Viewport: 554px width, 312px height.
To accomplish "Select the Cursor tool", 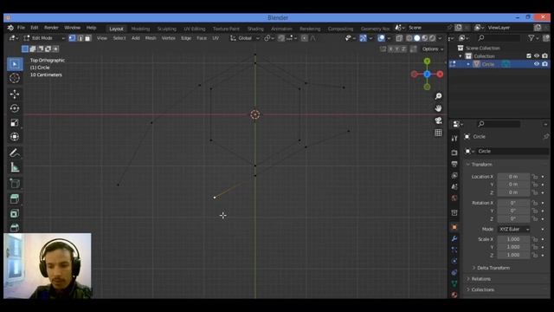I will (x=15, y=78).
